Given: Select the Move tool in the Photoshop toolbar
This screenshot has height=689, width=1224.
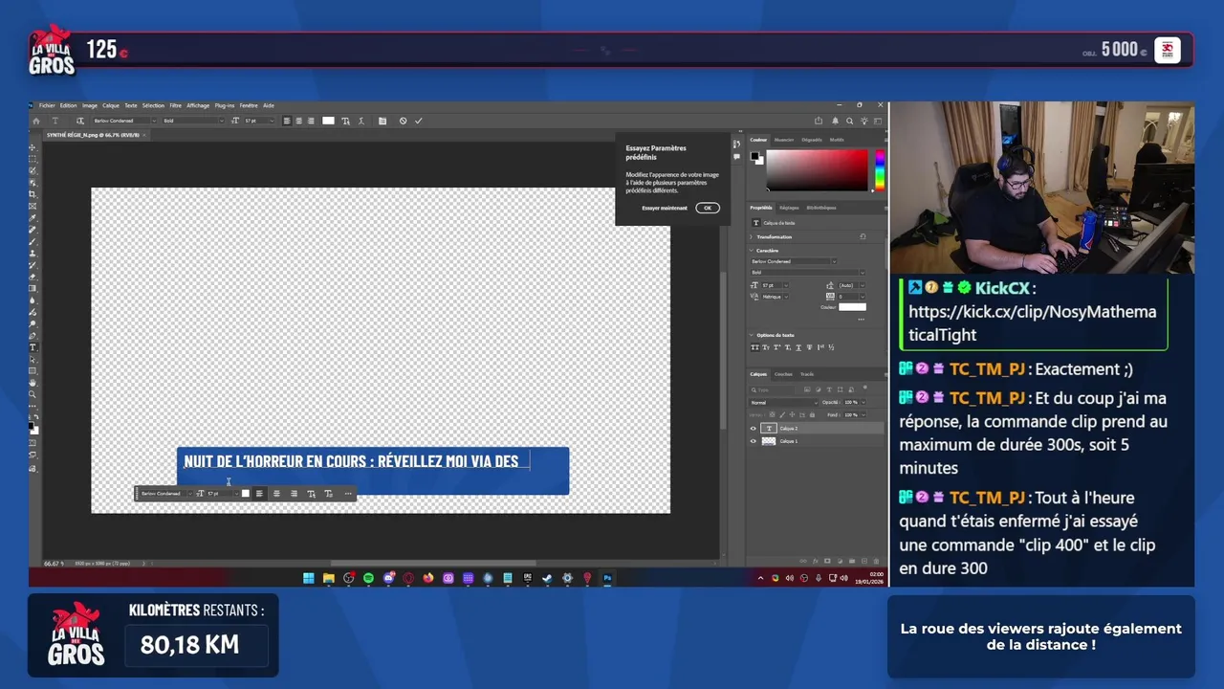Looking at the screenshot, I should 33,147.
